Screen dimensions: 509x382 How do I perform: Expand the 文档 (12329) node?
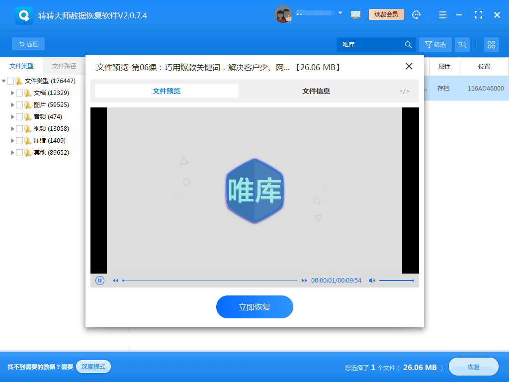[12, 93]
